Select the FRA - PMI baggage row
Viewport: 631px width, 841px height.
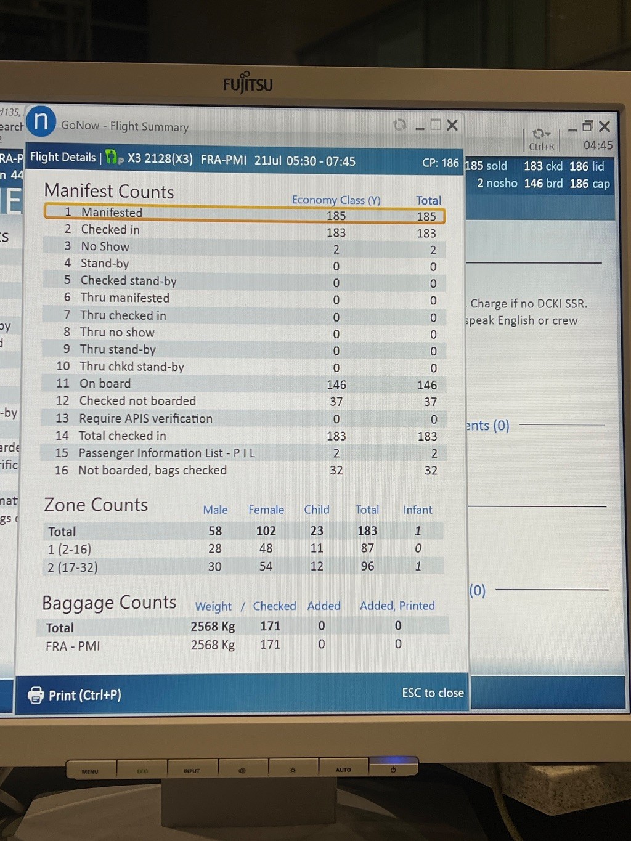click(244, 645)
